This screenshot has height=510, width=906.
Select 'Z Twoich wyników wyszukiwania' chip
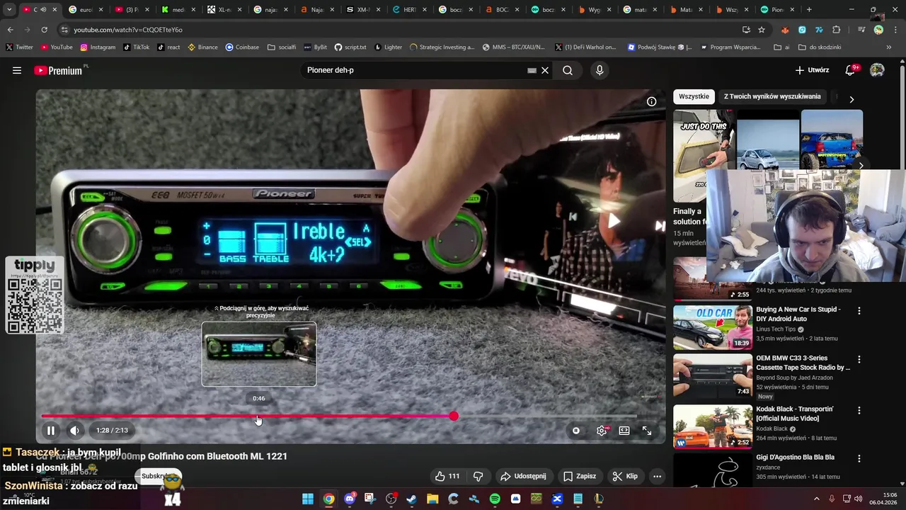[x=772, y=96]
